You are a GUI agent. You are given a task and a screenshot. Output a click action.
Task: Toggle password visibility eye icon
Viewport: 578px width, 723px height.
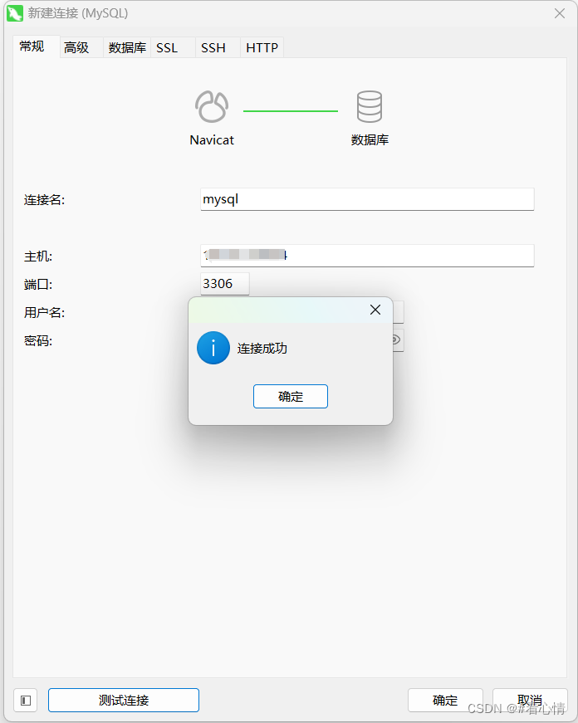point(396,340)
